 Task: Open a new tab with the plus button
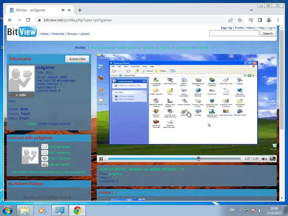point(80,10)
